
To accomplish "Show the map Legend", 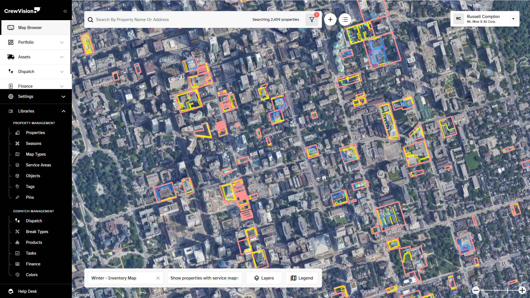I will pos(302,278).
